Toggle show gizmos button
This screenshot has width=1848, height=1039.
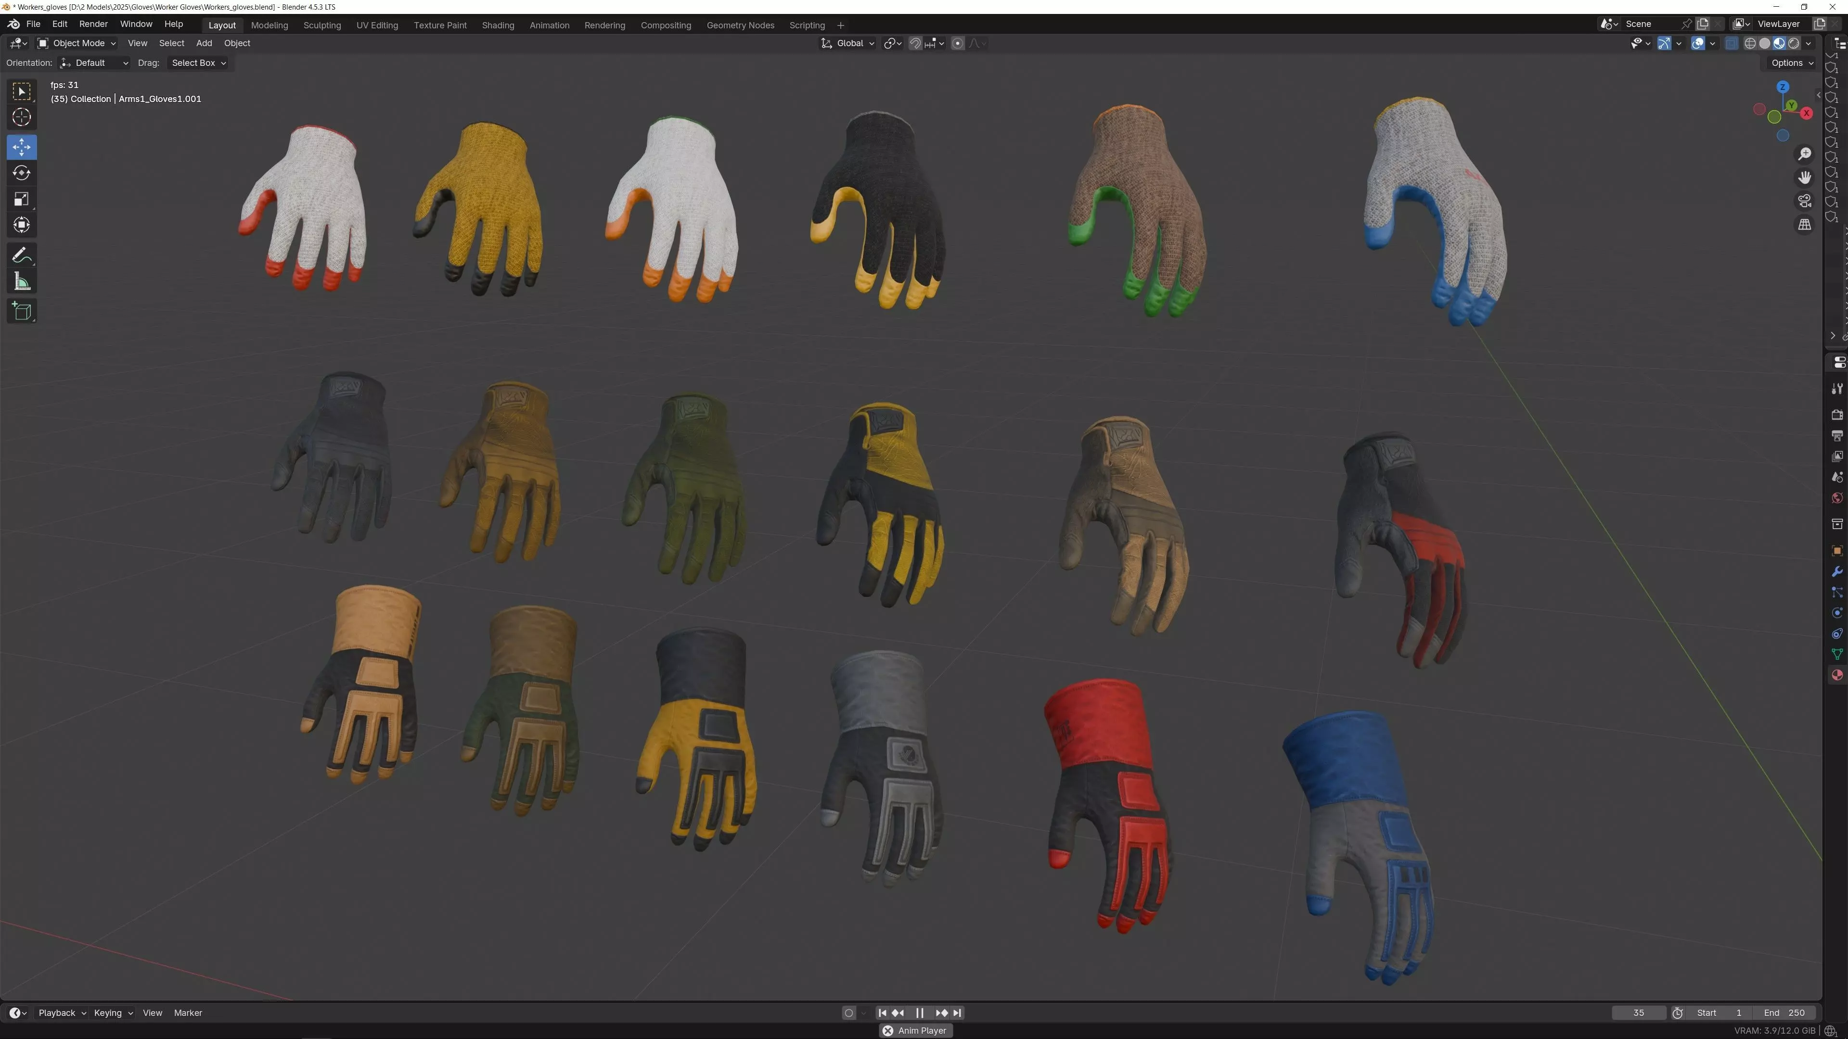pos(1664,44)
